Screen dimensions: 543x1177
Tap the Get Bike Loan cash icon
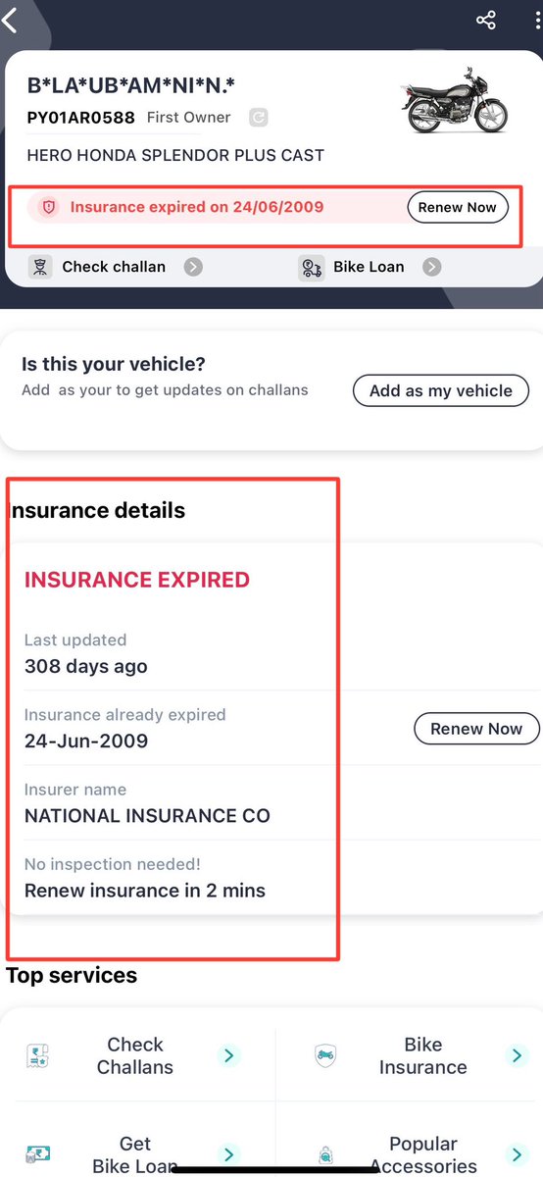point(37,1154)
